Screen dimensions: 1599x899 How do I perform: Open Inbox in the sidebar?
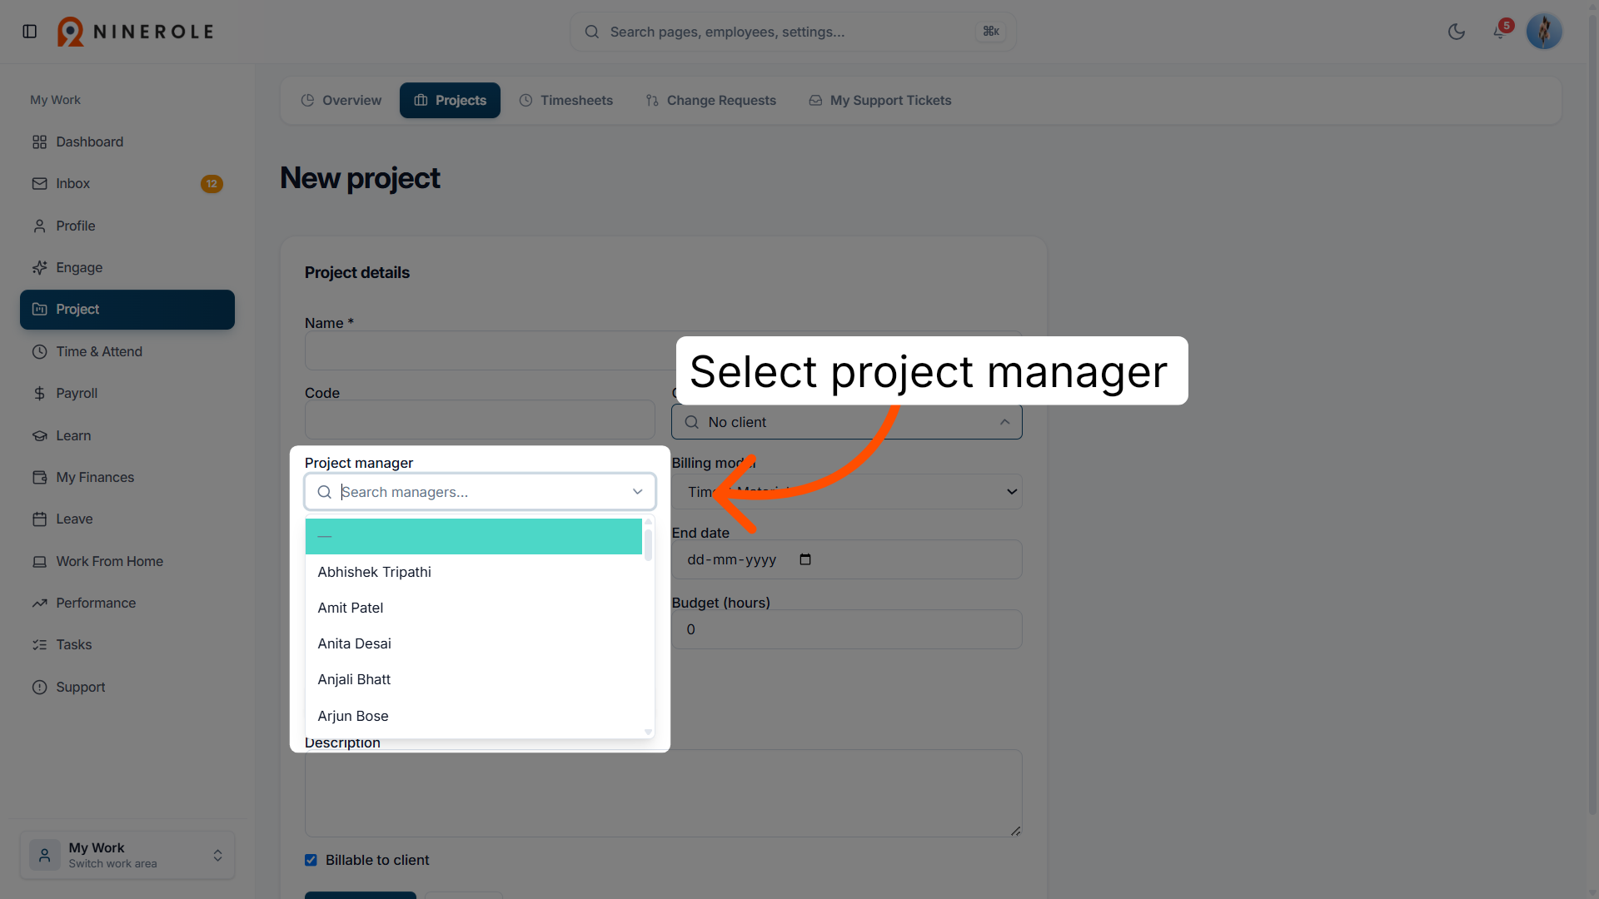click(127, 184)
